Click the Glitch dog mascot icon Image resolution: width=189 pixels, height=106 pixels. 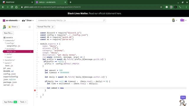183,103
